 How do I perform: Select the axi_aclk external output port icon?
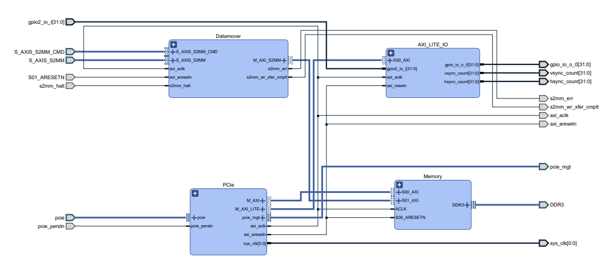tap(543, 115)
